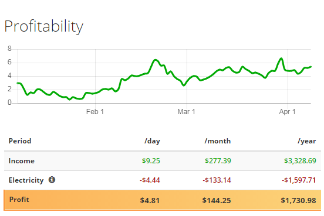Click yearly profit value $1,730.98
Image resolution: width=324 pixels, height=216 pixels.
tap(299, 200)
